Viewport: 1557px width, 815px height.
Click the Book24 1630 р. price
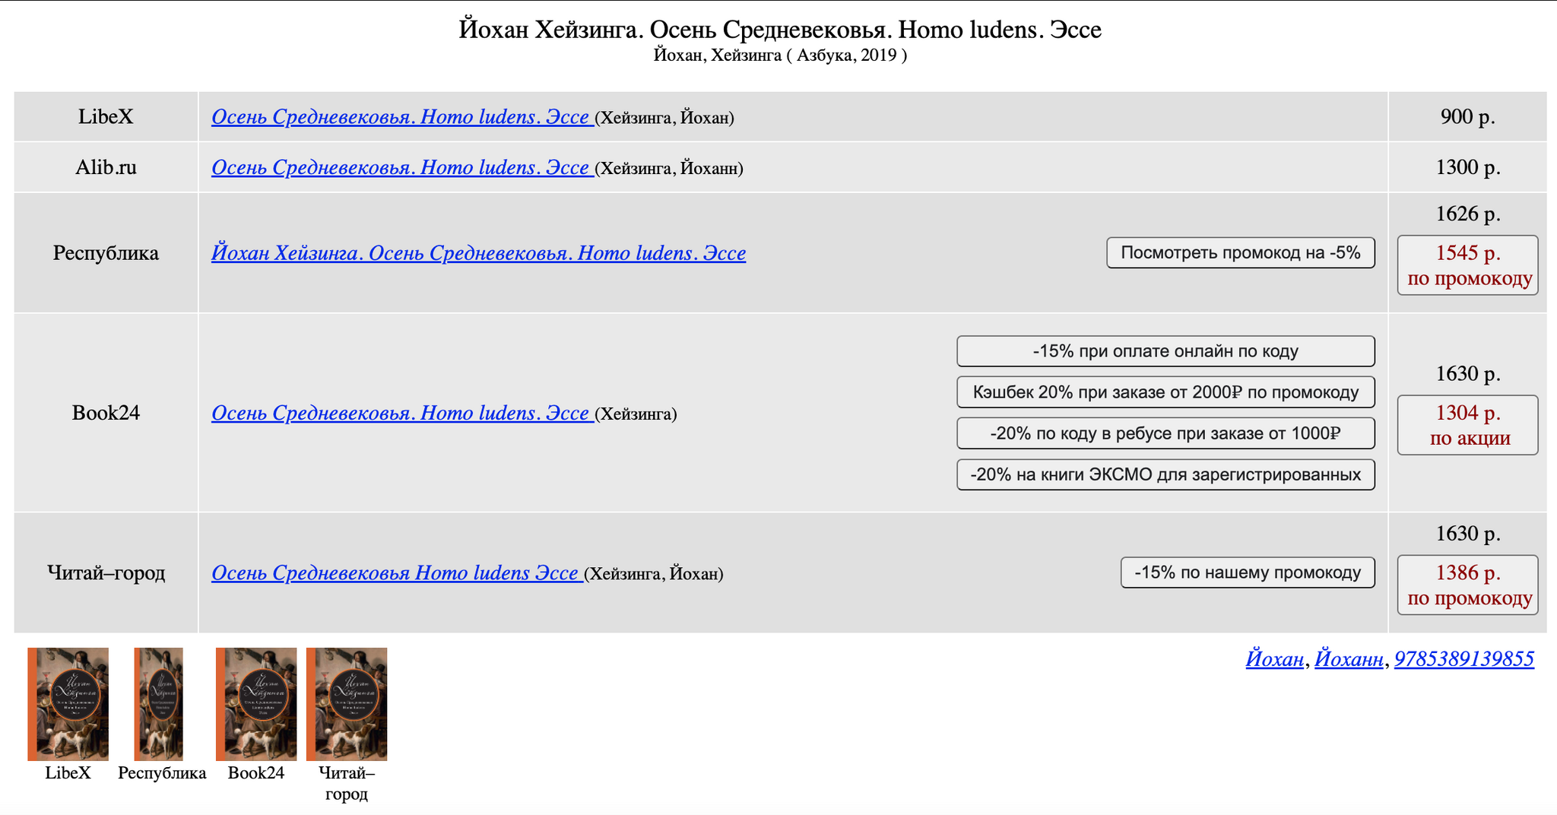point(1468,373)
